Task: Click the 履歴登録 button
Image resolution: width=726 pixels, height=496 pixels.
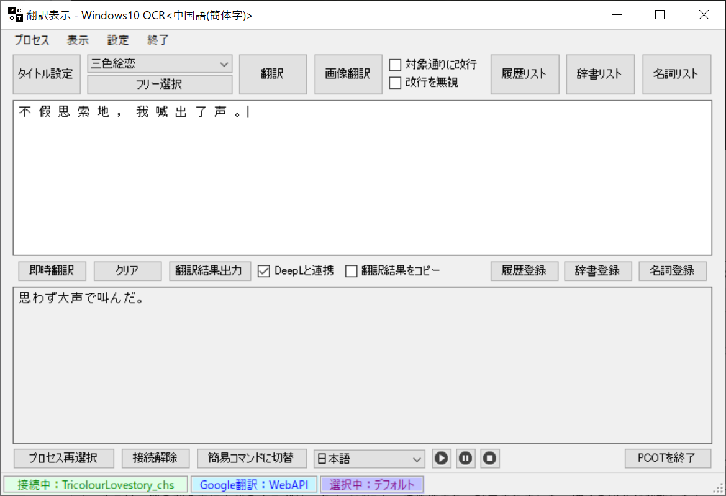Action: point(524,271)
